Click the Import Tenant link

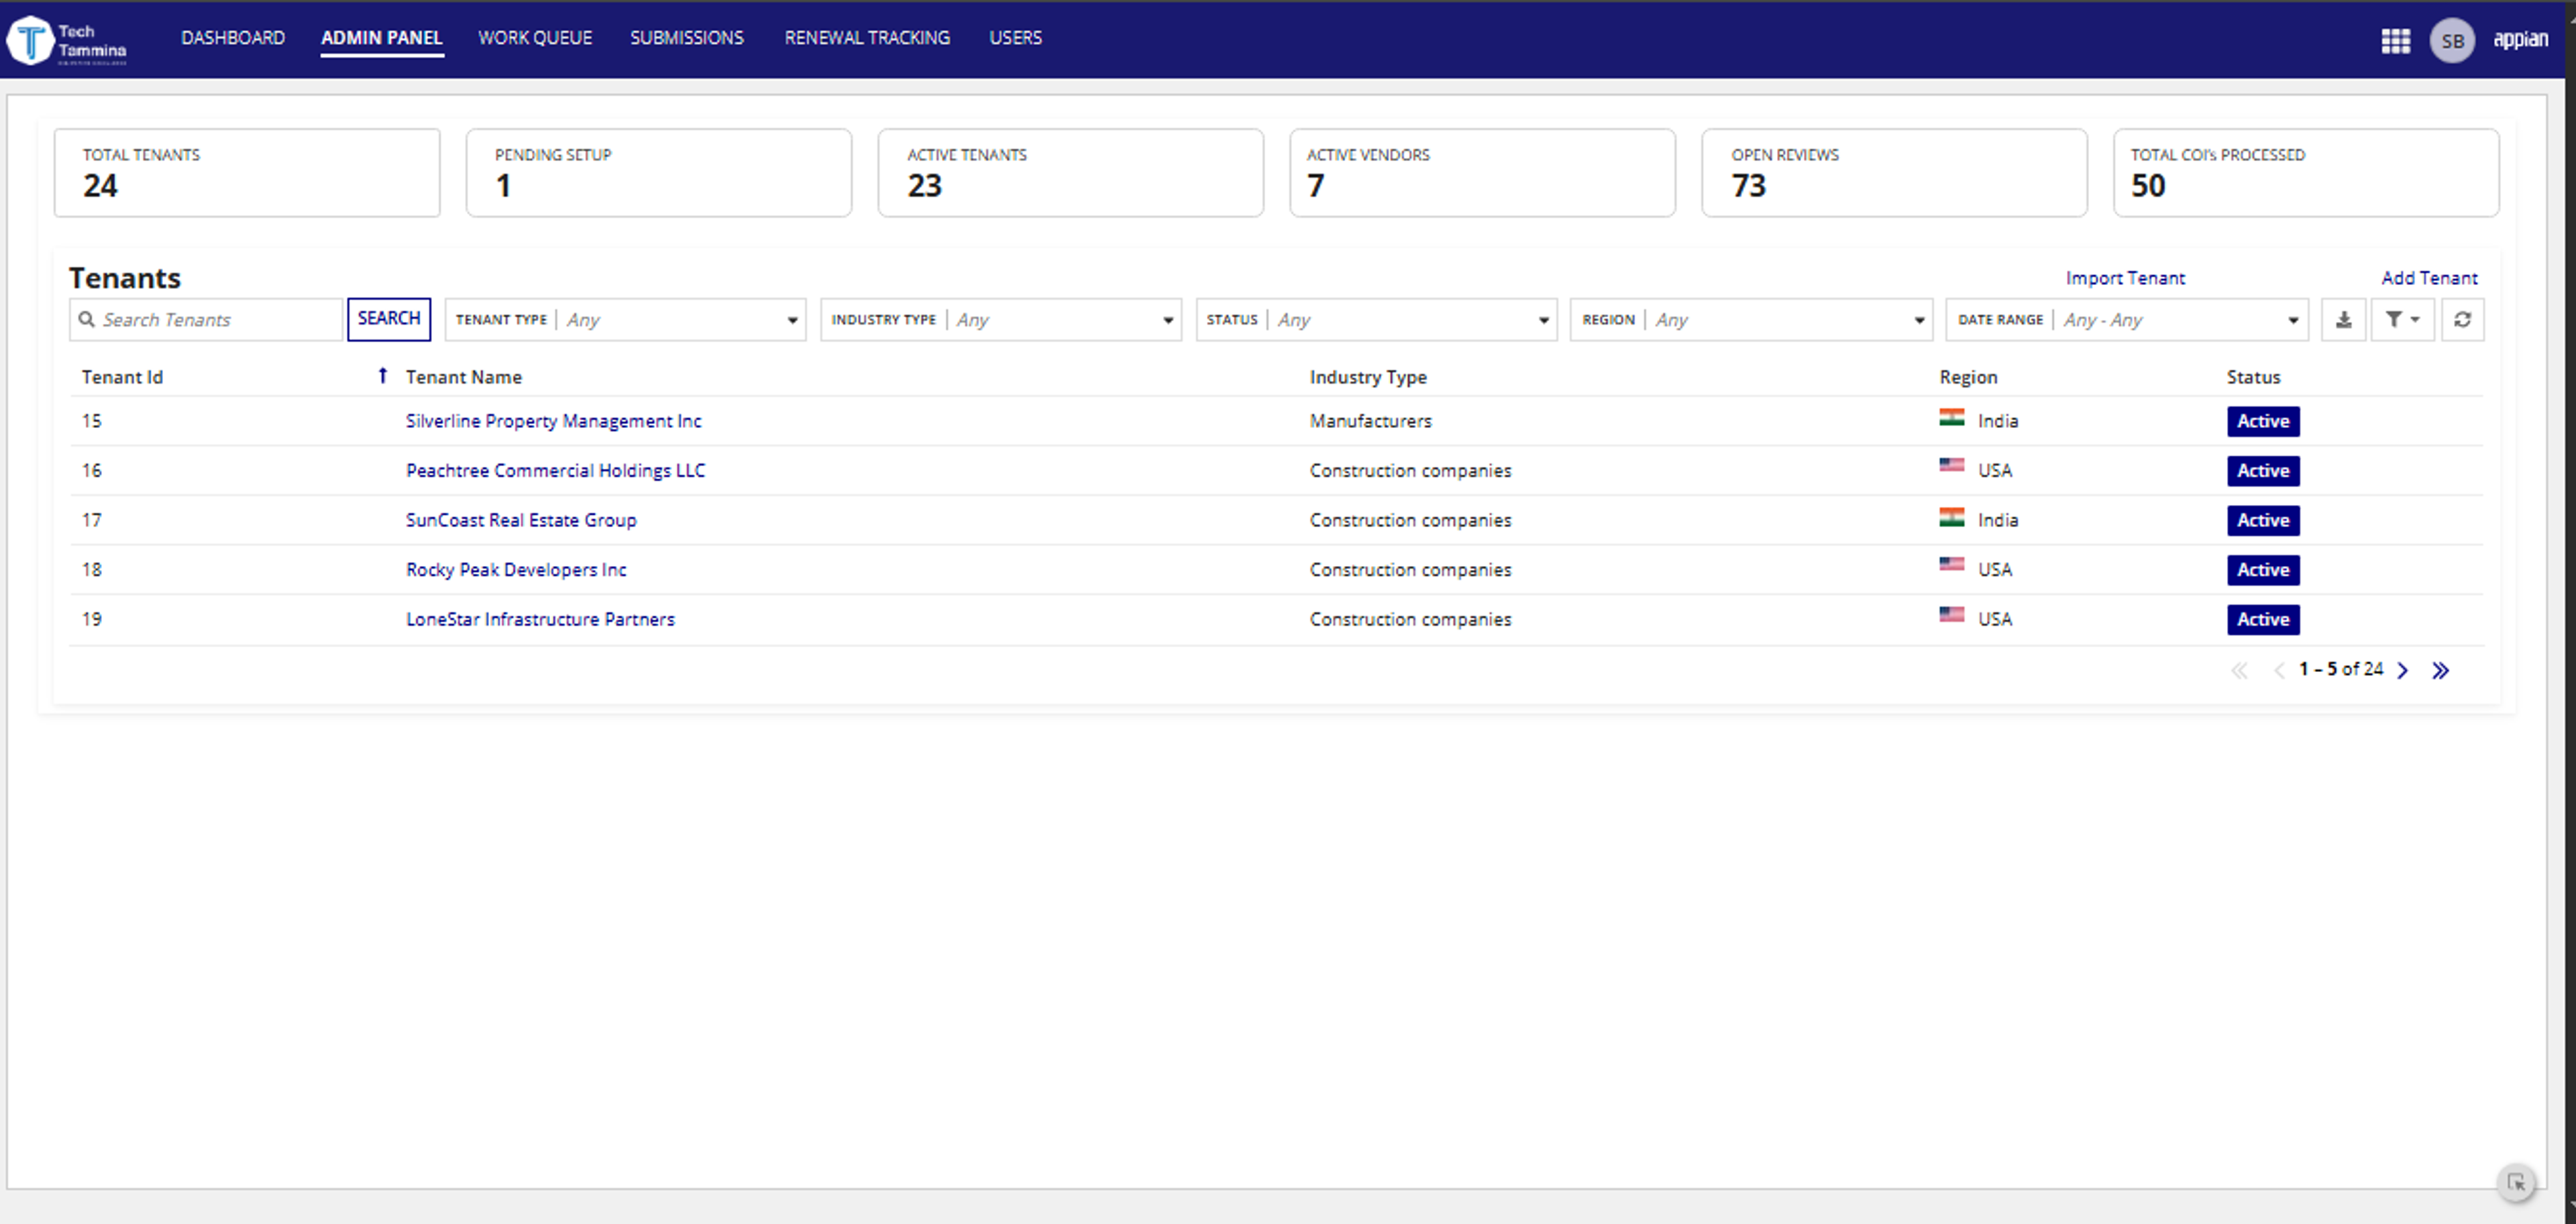click(x=2125, y=278)
